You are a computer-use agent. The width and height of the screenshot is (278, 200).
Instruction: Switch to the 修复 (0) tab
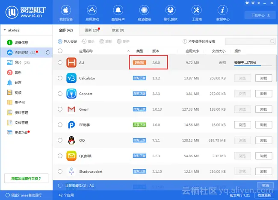point(118,30)
